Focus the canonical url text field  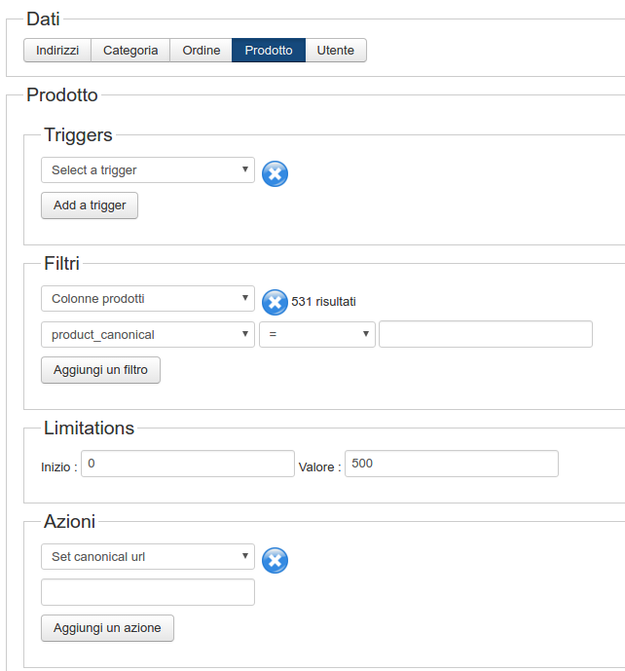pos(148,592)
